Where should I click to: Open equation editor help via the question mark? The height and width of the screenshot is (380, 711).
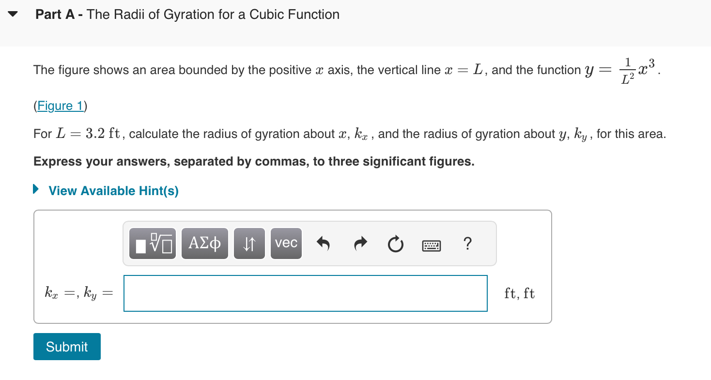tap(467, 244)
